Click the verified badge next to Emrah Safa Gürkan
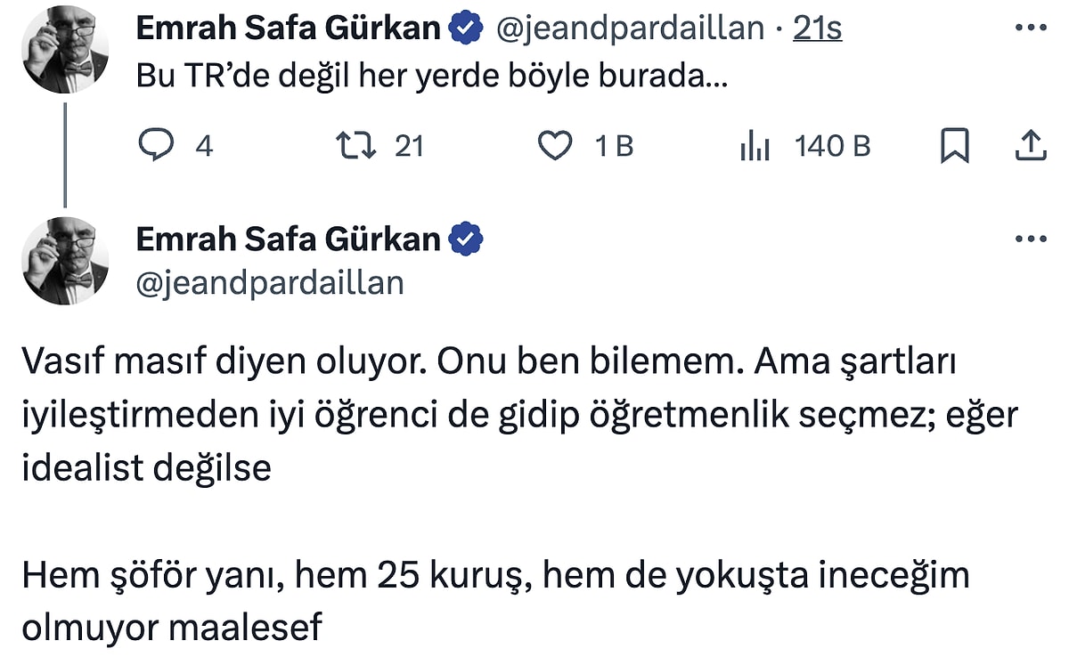The image size is (1069, 665). tap(466, 27)
